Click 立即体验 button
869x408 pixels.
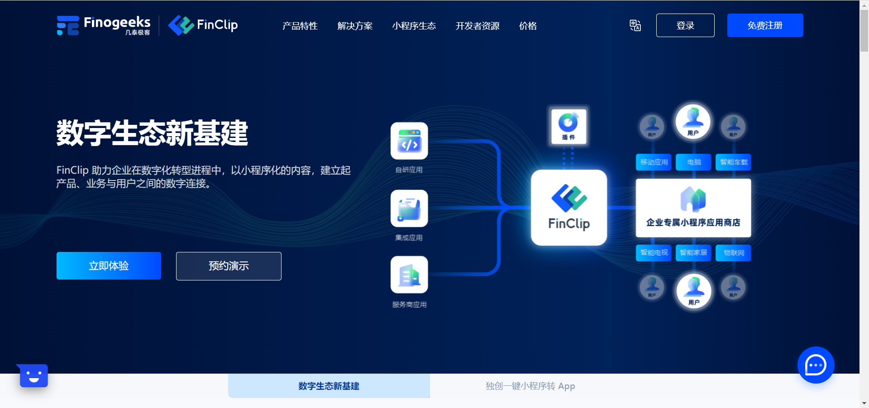coord(109,266)
